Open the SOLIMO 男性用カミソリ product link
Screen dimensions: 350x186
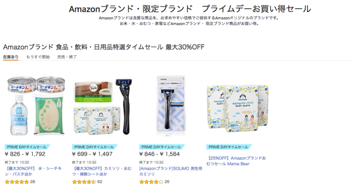[171, 171]
